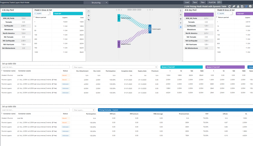Click the New button
253x146 pixels.
pos(203,2)
